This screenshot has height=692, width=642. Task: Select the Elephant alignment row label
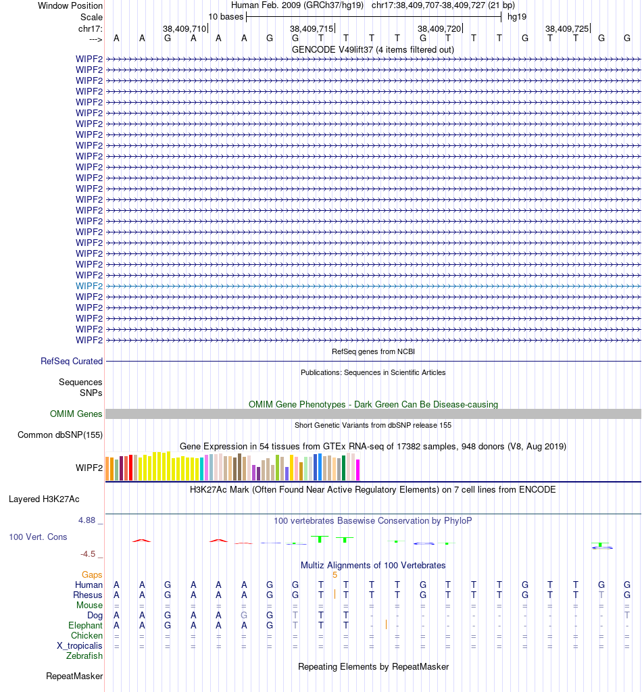(x=85, y=625)
